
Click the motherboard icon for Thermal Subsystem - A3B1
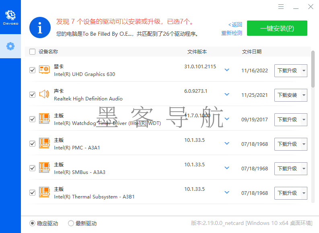44,192
